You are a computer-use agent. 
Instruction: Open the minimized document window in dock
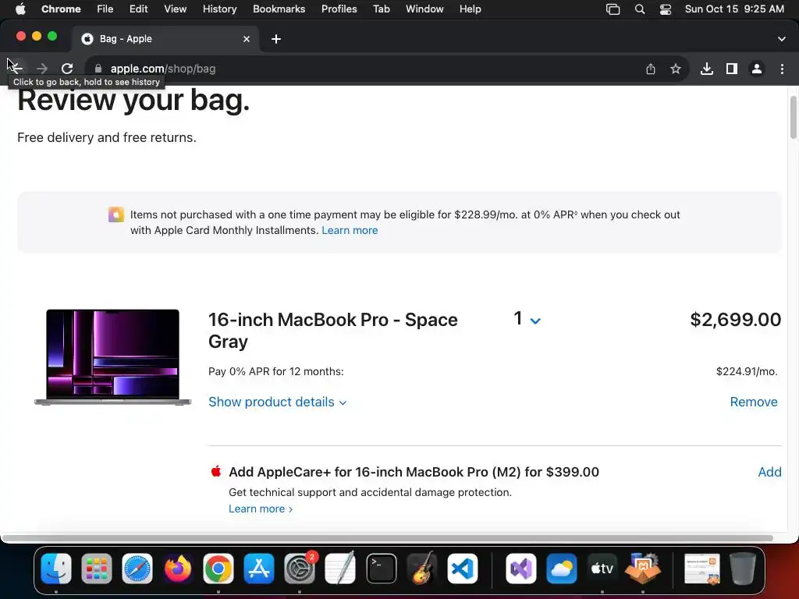tap(702, 568)
